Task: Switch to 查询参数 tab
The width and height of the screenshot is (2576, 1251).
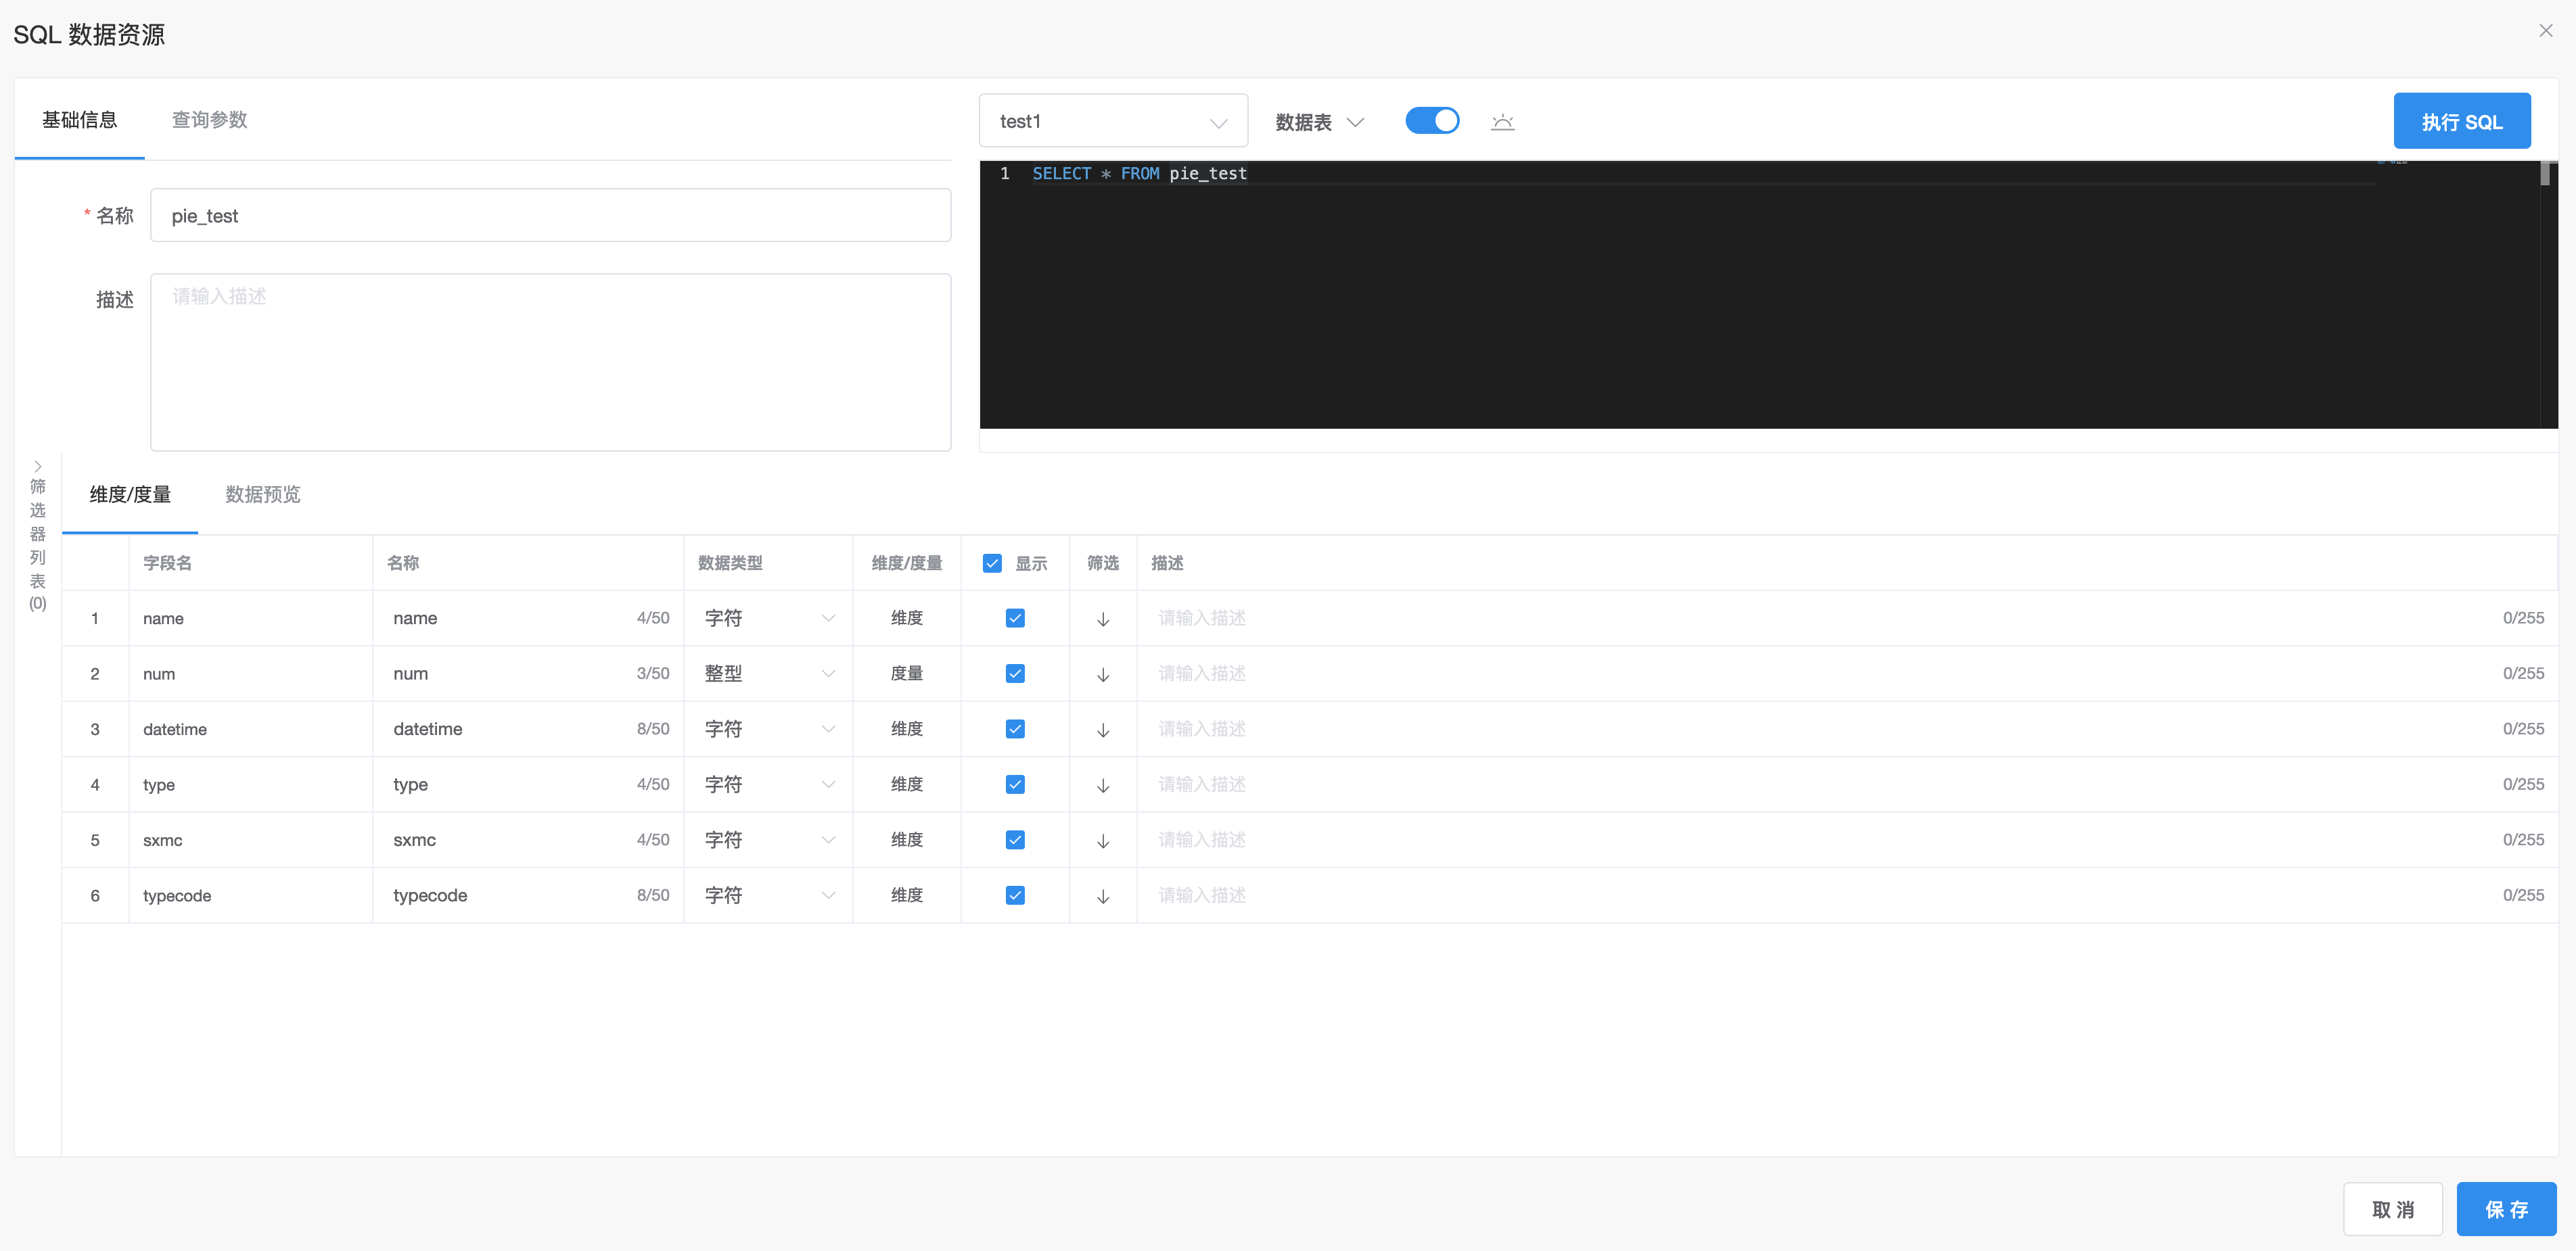Action: 208,118
